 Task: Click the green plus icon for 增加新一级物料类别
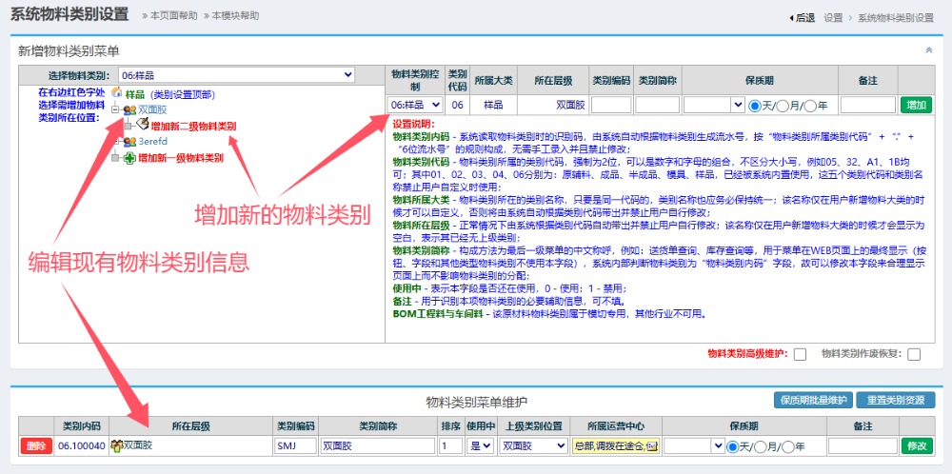(x=129, y=157)
